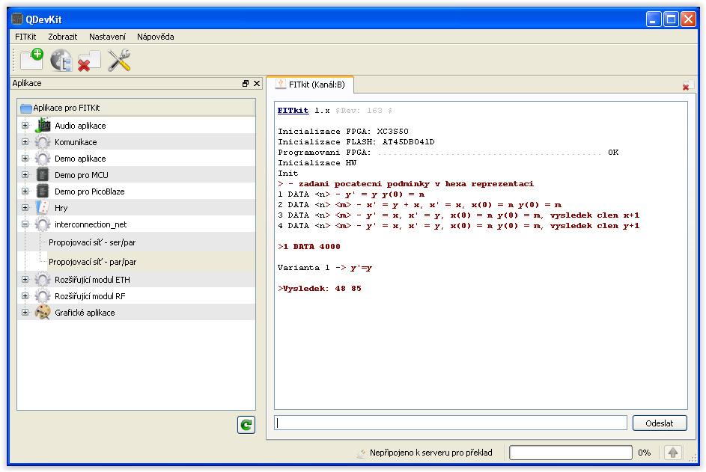Close the Aplikace panel

click(x=257, y=83)
